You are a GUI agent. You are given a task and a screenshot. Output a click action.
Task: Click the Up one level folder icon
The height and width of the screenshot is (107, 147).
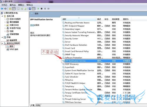pos(10,9)
